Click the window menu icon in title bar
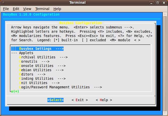Viewport: 168px width, 116px height. point(4,3)
